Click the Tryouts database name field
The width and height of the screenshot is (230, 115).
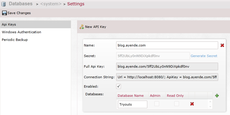[x=132, y=104]
